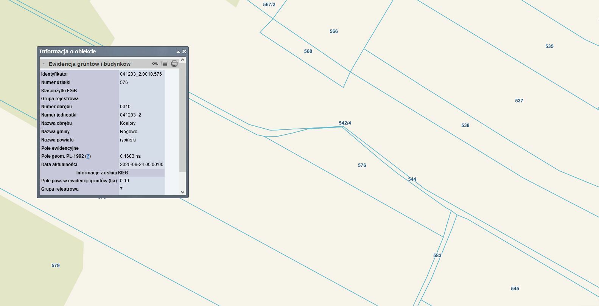The width and height of the screenshot is (599, 306).
Task: Click the Identyfikator label
Action: point(55,74)
